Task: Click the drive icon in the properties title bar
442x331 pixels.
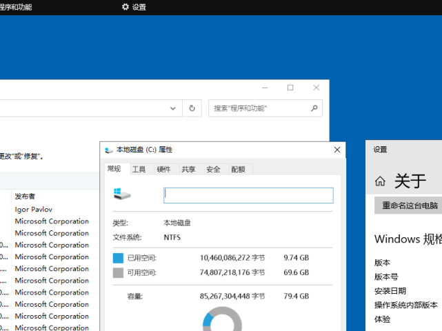Action: pos(108,150)
